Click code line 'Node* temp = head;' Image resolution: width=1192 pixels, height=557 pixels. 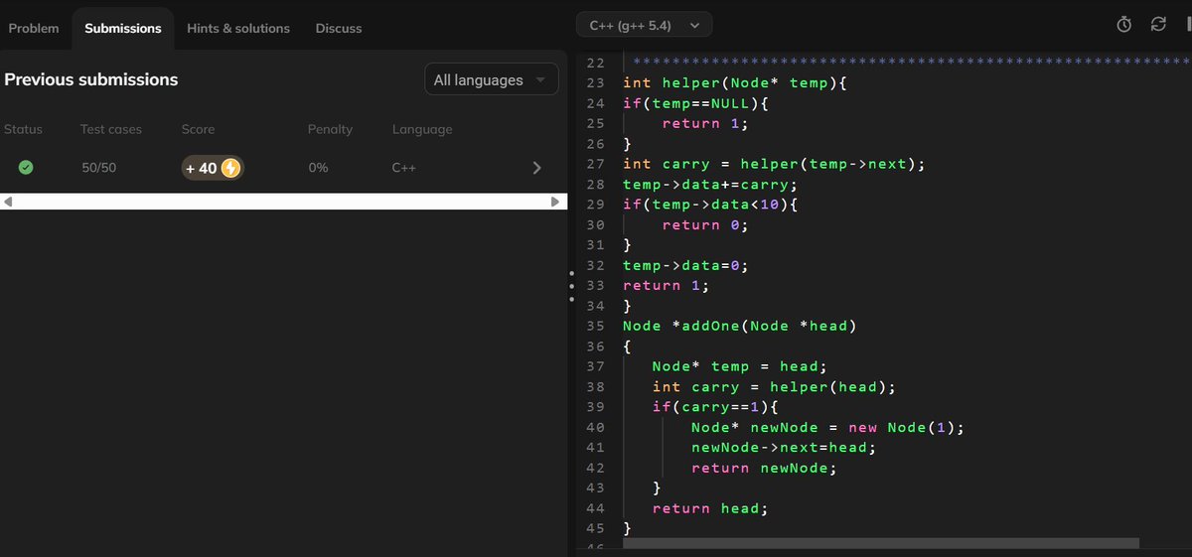[739, 367]
